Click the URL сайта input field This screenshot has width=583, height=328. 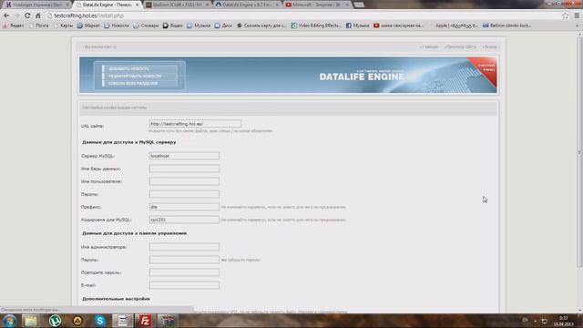pos(195,124)
